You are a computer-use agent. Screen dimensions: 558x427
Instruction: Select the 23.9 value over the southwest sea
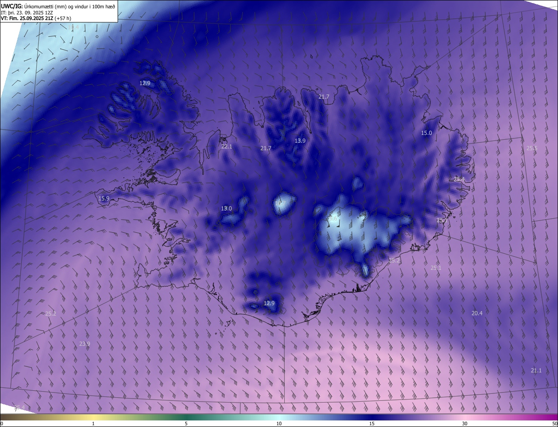coord(85,344)
